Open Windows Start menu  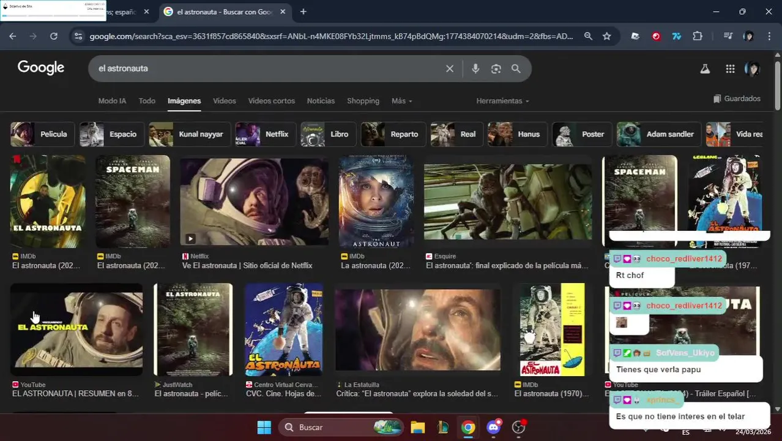tap(264, 427)
